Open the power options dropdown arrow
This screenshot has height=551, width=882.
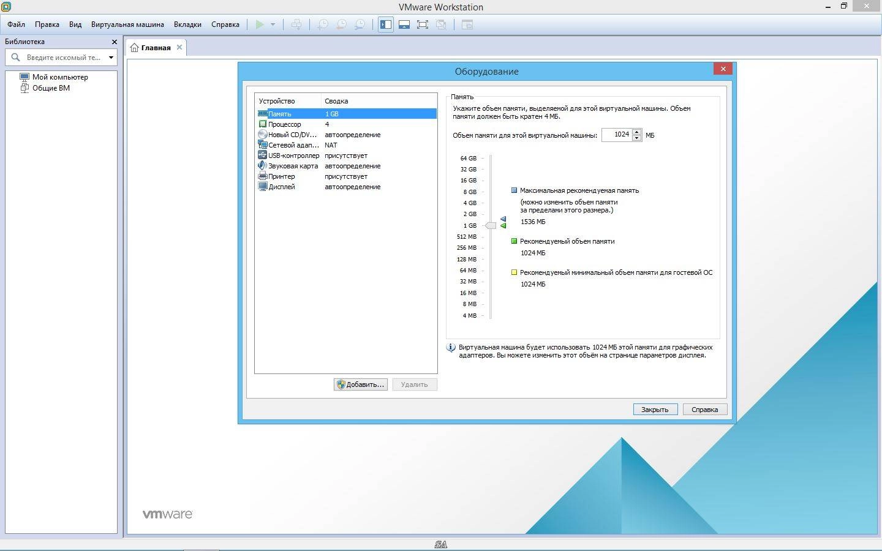click(273, 24)
